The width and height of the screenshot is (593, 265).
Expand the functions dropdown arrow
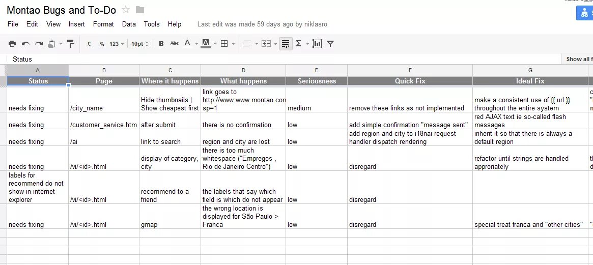(x=307, y=44)
